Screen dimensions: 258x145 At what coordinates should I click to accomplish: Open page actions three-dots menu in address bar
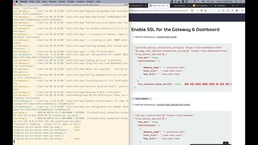click(198, 10)
